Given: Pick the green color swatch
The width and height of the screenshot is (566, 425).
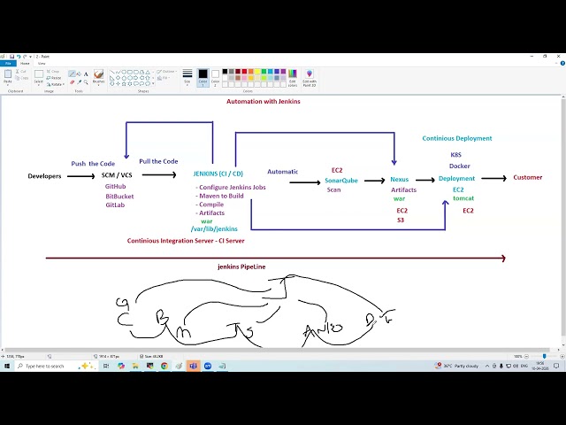Looking at the screenshot, I should click(x=264, y=72).
